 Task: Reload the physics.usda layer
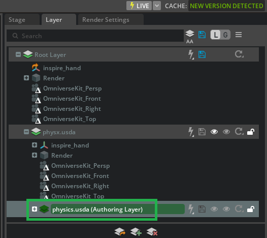[239, 209]
